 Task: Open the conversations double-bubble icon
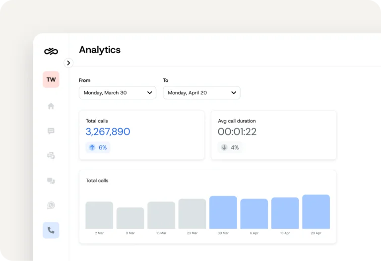tap(51, 181)
